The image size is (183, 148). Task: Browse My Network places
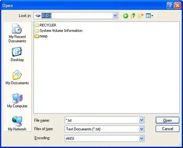tap(17, 123)
